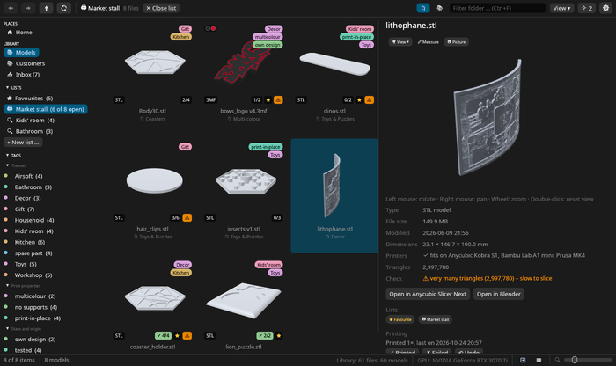
Task: Click the print-in-place tag on dinos.stl
Action: coord(356,37)
